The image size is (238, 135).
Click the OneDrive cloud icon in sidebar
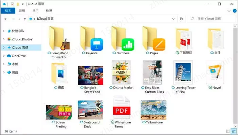(9, 56)
